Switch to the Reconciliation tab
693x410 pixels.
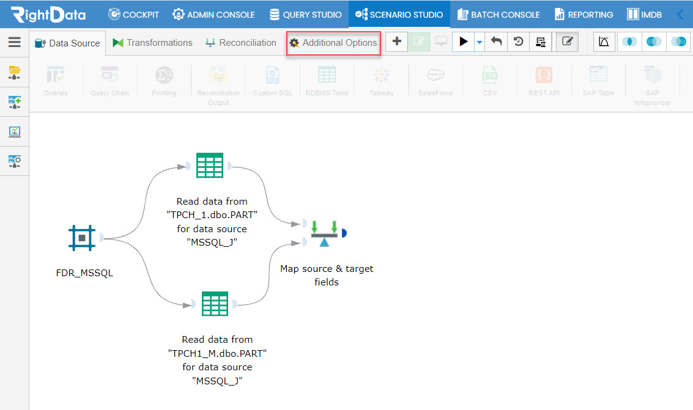coord(241,42)
